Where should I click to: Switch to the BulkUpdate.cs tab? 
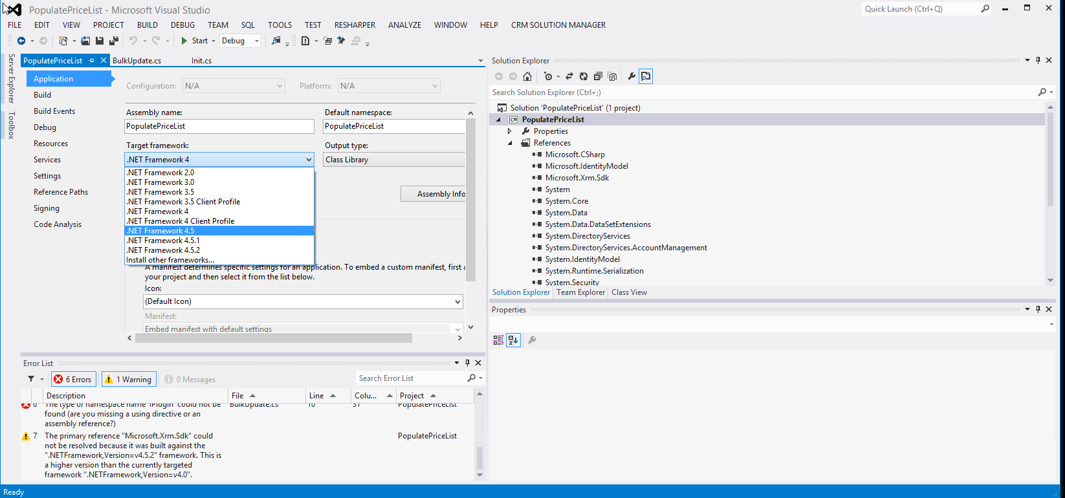(137, 60)
